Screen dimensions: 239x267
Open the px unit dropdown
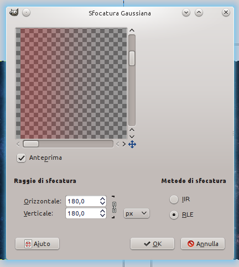coord(137,213)
